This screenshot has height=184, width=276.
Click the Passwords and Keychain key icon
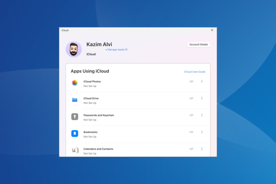tap(75, 117)
